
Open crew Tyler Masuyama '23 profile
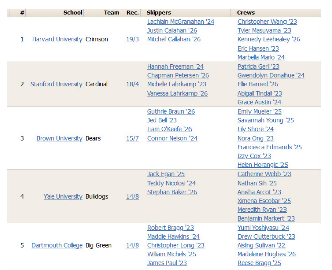pyautogui.click(x=264, y=30)
